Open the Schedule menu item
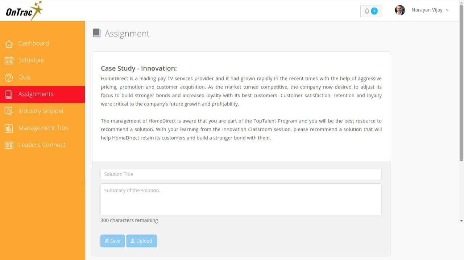This screenshot has width=464, height=260. point(31,60)
